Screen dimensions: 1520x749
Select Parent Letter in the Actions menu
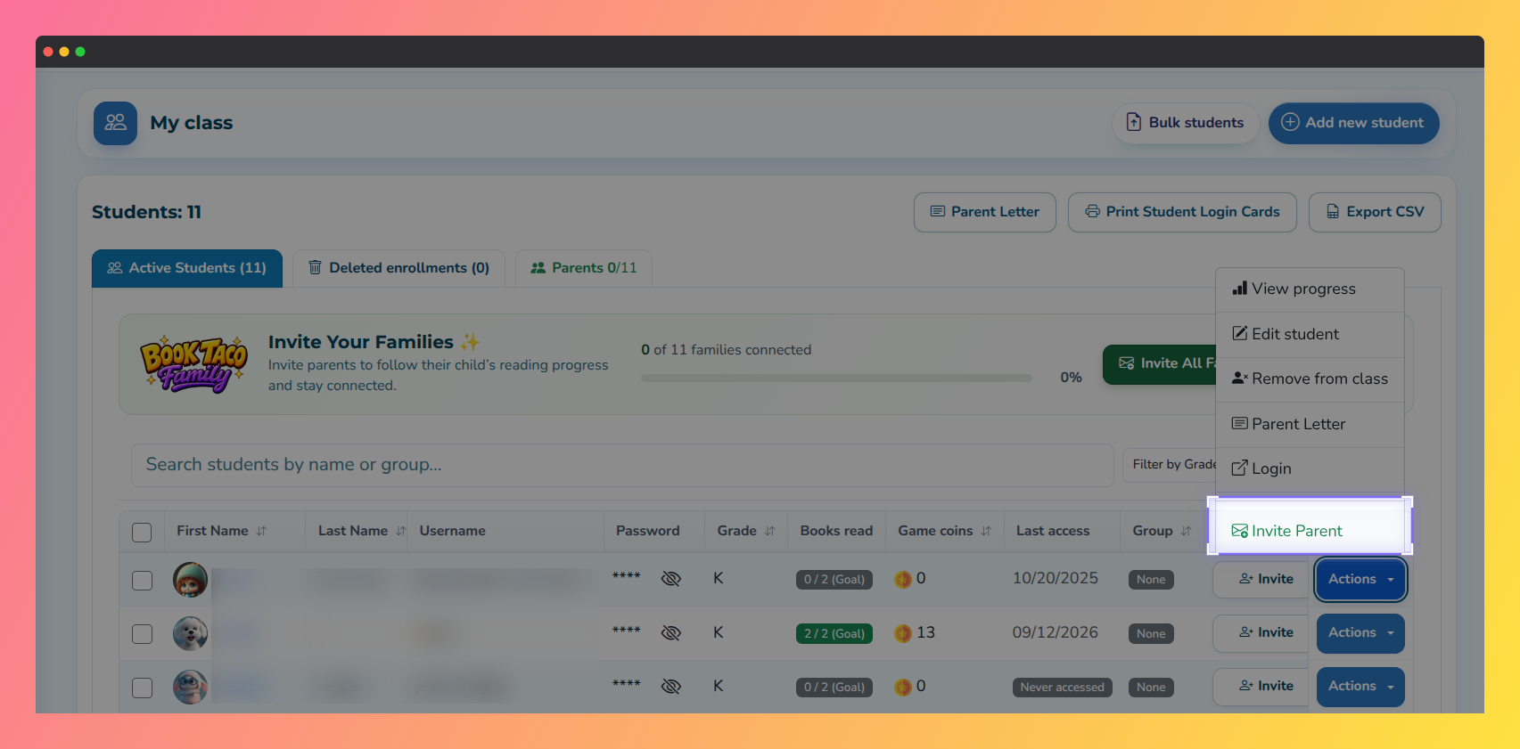click(1310, 424)
